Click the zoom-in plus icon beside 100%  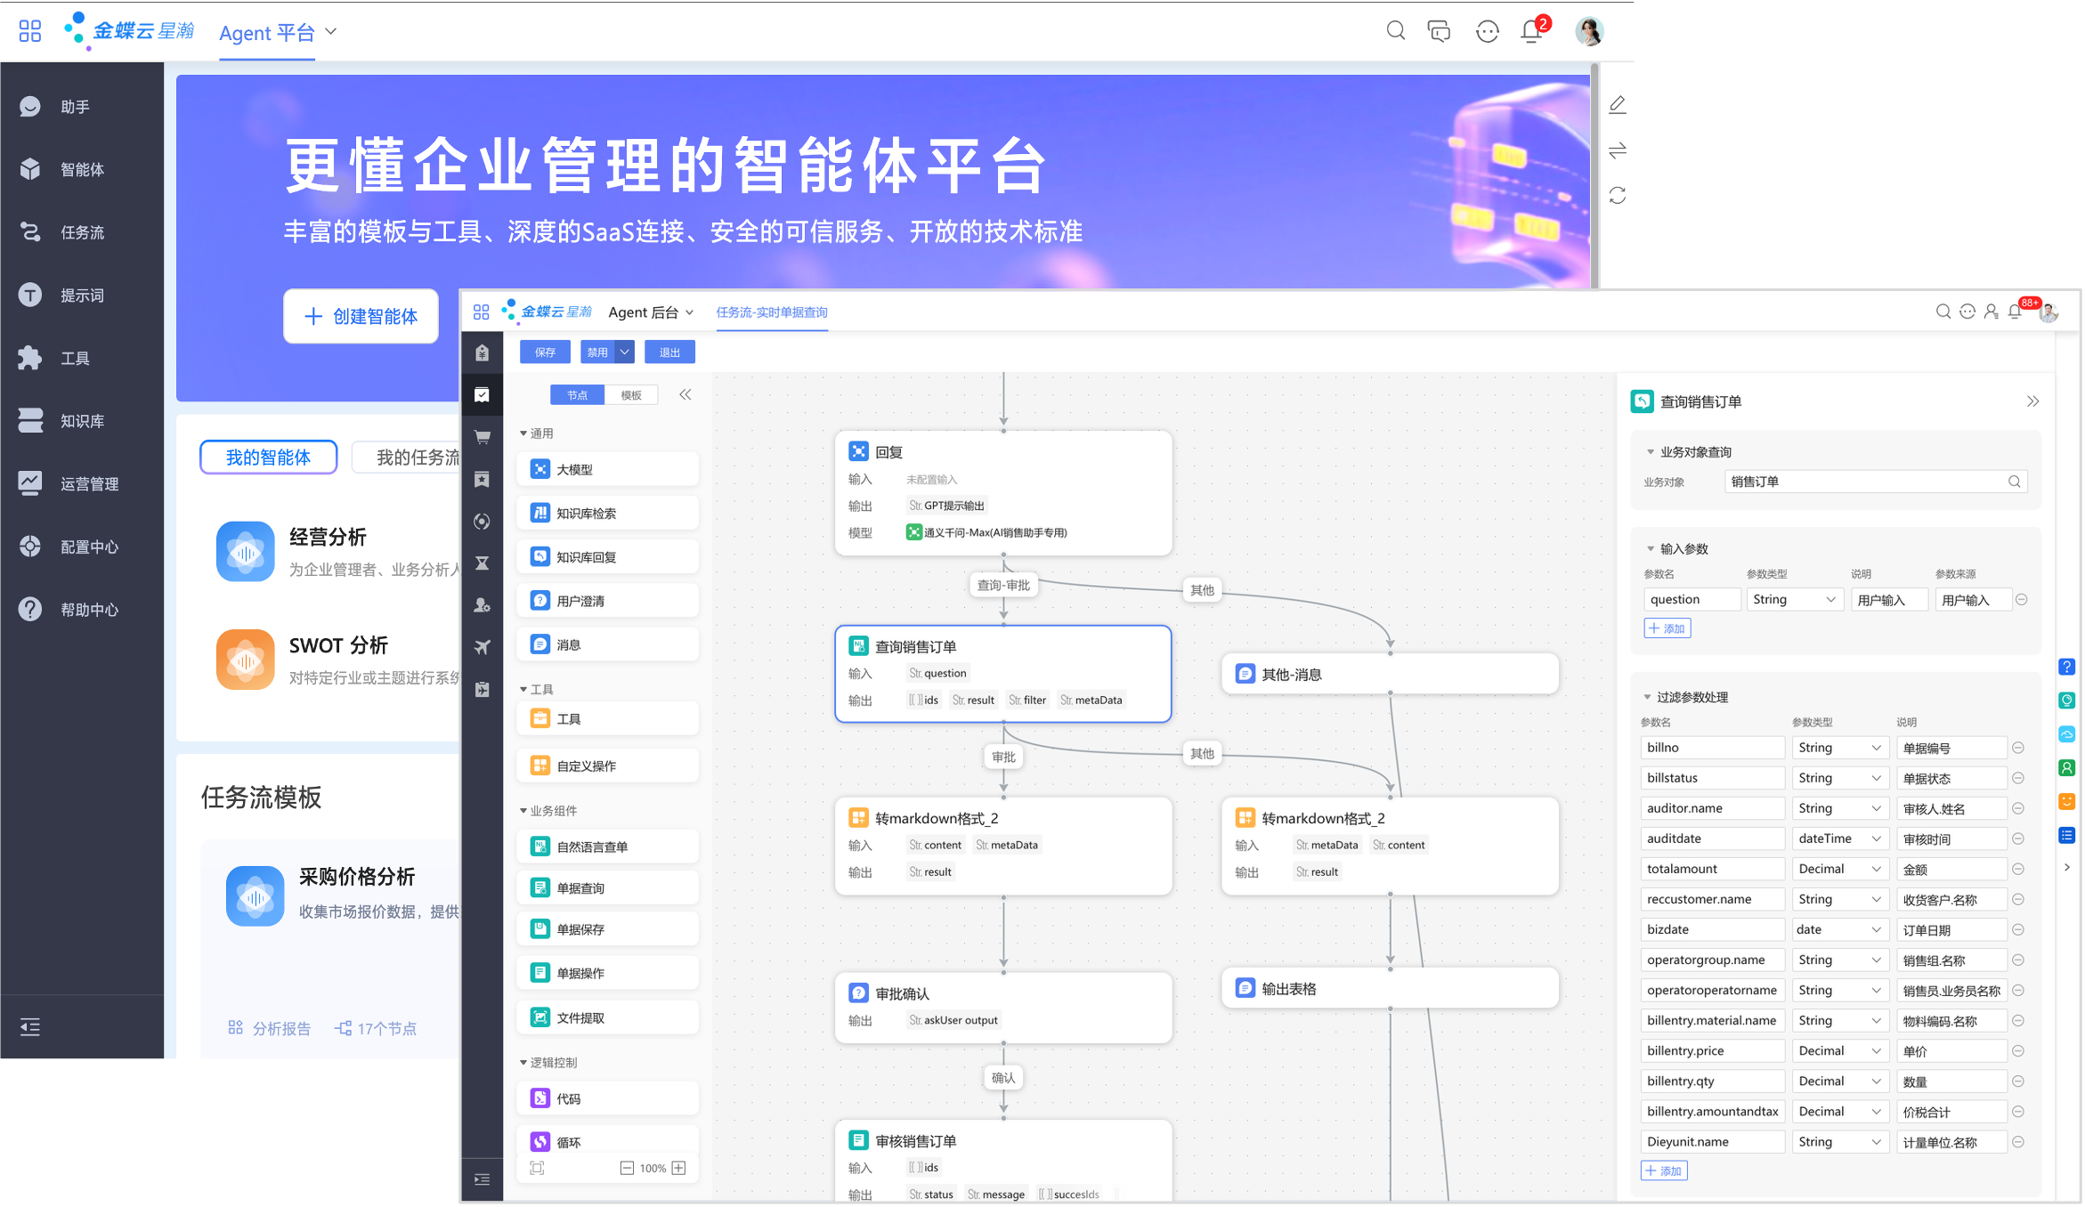click(678, 1168)
